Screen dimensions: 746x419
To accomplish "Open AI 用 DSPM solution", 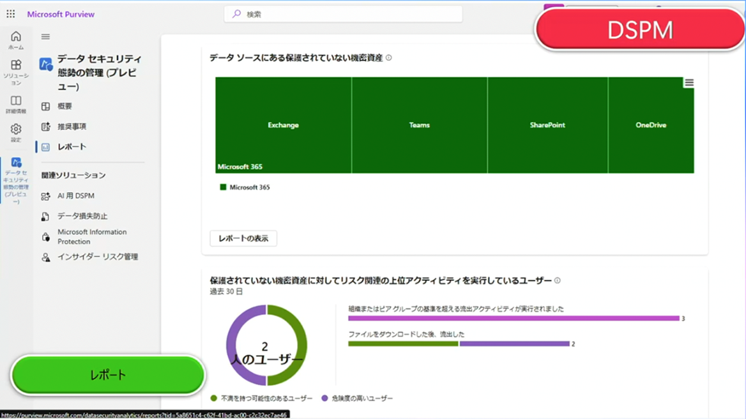I will (75, 196).
